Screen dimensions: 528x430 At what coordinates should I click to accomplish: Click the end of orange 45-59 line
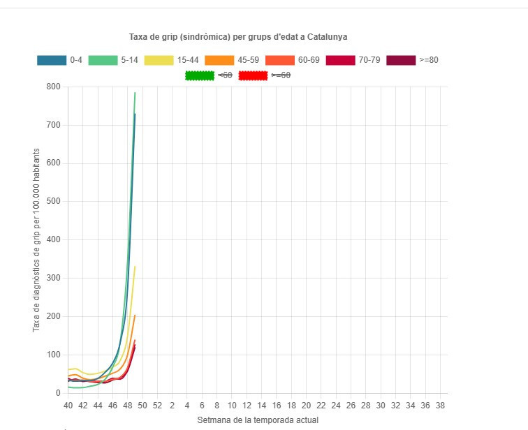[x=135, y=316]
